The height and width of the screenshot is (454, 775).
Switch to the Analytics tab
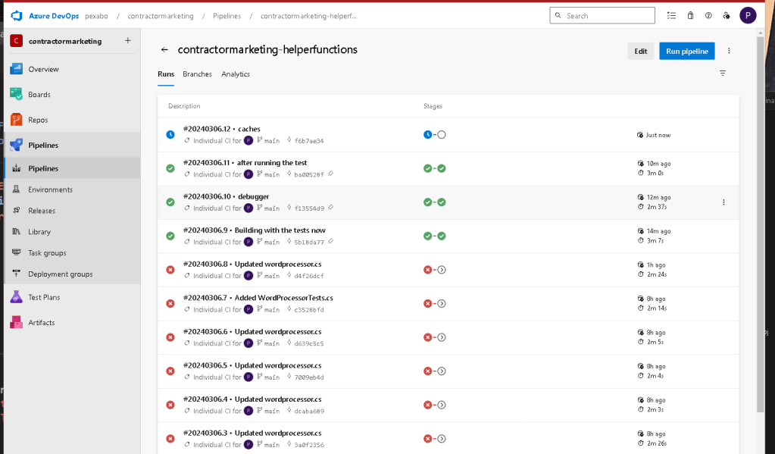(236, 74)
